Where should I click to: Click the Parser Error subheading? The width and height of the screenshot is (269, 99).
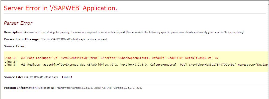[18, 23]
